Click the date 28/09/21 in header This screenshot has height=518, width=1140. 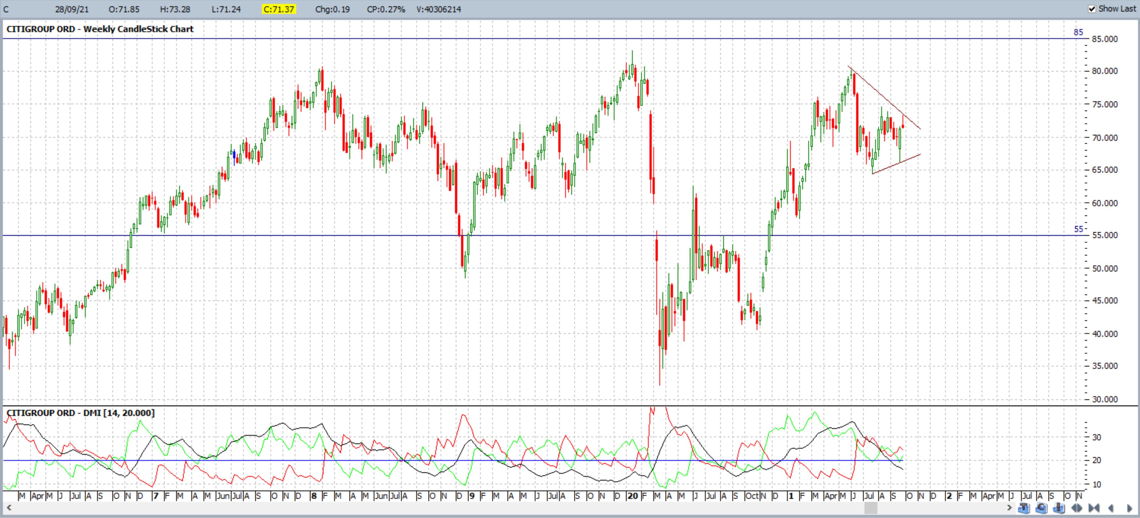click(x=71, y=9)
